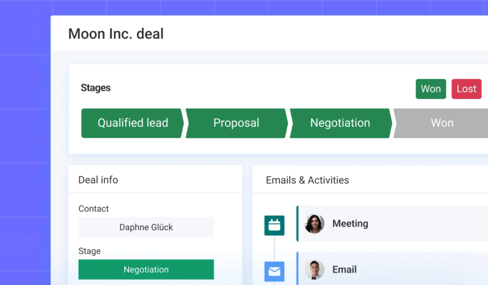Mark the deal as Lost

[466, 89]
